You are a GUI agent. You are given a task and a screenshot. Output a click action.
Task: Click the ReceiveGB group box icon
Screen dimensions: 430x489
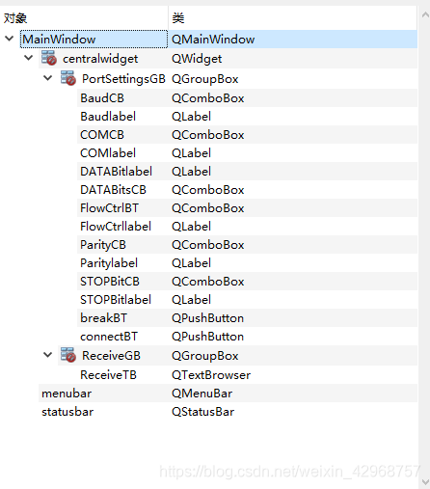tap(68, 355)
